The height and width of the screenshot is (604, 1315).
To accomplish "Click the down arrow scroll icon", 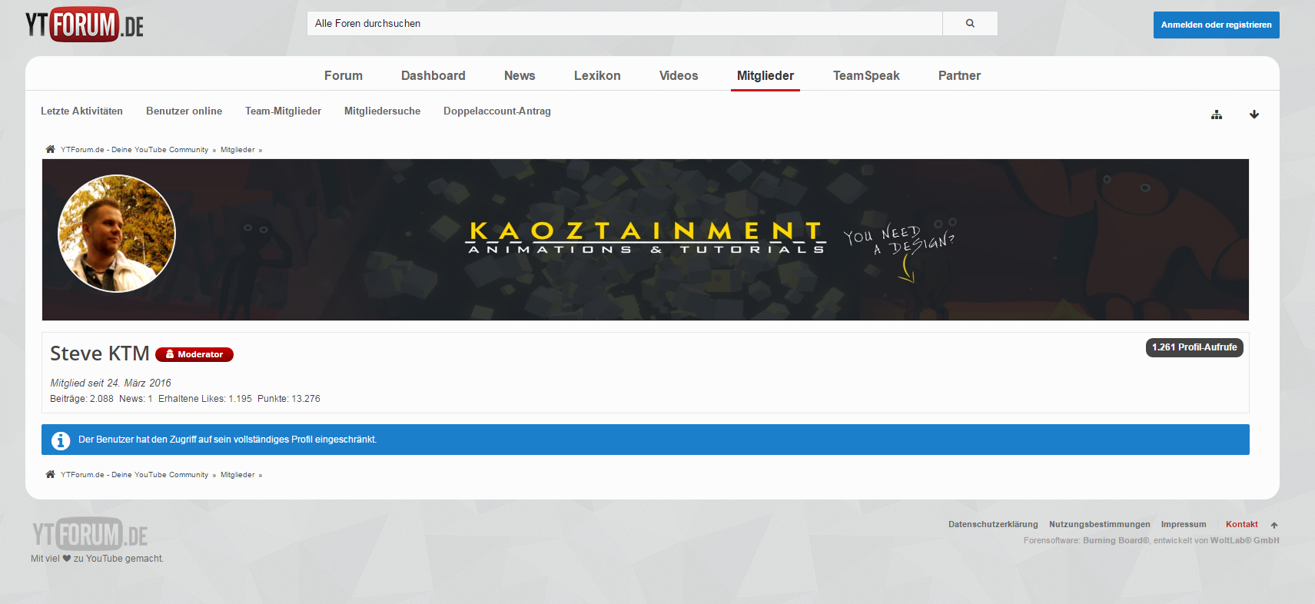I will [1254, 114].
